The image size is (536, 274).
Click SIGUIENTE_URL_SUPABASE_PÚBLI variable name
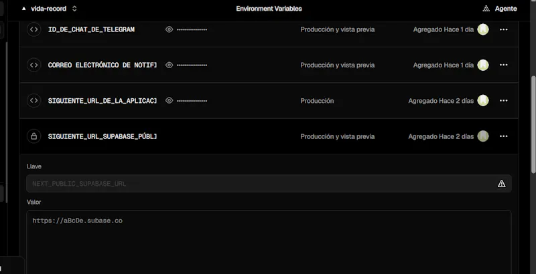coord(103,136)
